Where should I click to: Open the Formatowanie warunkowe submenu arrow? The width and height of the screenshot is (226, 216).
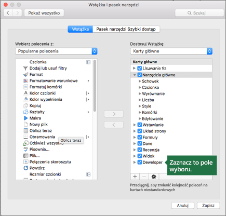88,80
